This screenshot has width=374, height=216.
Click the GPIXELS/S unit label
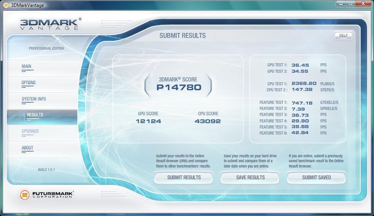[x=329, y=108]
